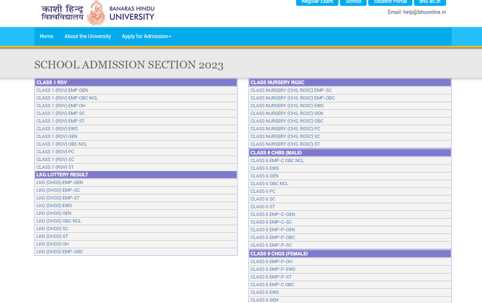Select CLASS 6 EMP-P-GEN link
Viewport: 482px width, 303px height.
tap(273, 230)
